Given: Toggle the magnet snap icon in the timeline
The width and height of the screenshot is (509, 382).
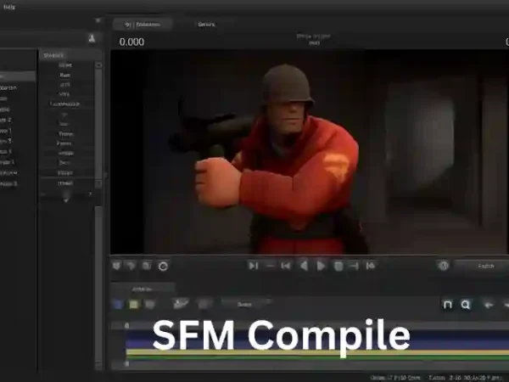Looking at the screenshot, I should [x=447, y=305].
